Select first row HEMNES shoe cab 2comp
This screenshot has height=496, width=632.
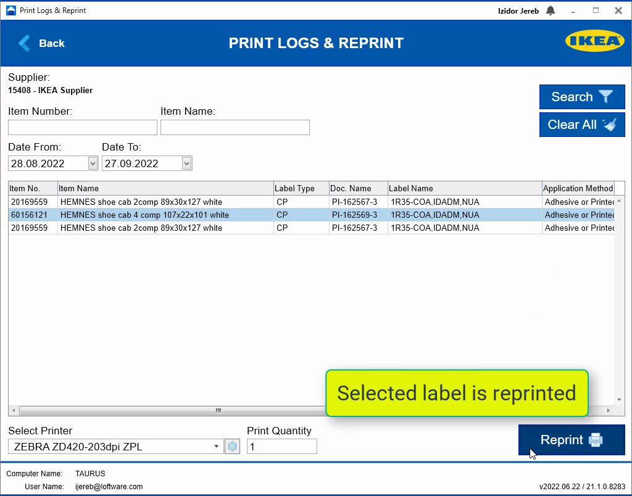tap(311, 202)
